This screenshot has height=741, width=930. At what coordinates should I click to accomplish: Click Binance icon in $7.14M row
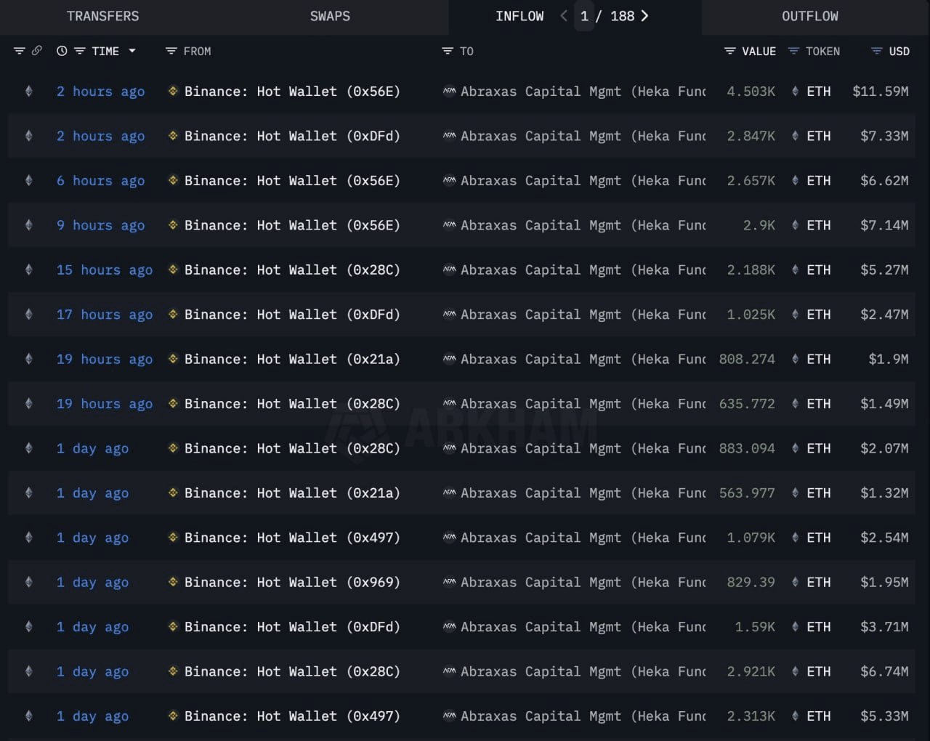pyautogui.click(x=173, y=224)
